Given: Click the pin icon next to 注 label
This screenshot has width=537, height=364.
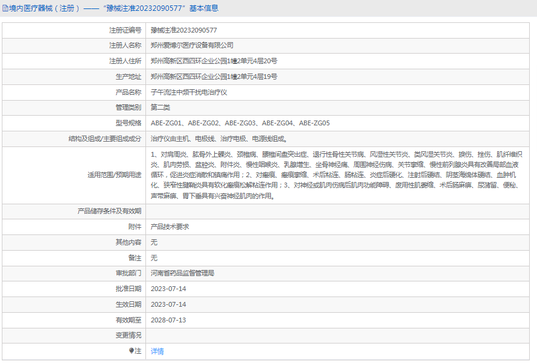Looking at the screenshot, I should [x=131, y=351].
